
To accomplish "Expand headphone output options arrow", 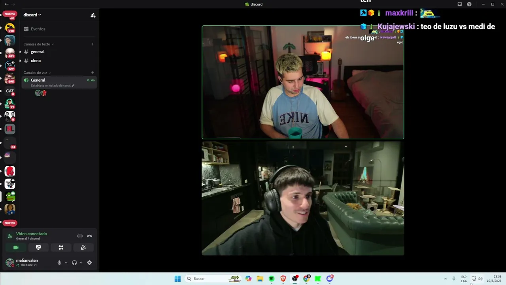I will coord(81,262).
